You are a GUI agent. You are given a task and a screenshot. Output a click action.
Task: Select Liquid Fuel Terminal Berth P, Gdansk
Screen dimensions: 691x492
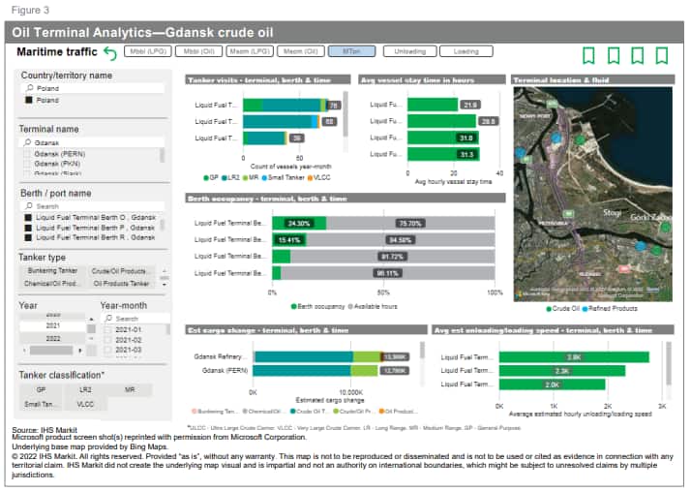point(28,228)
